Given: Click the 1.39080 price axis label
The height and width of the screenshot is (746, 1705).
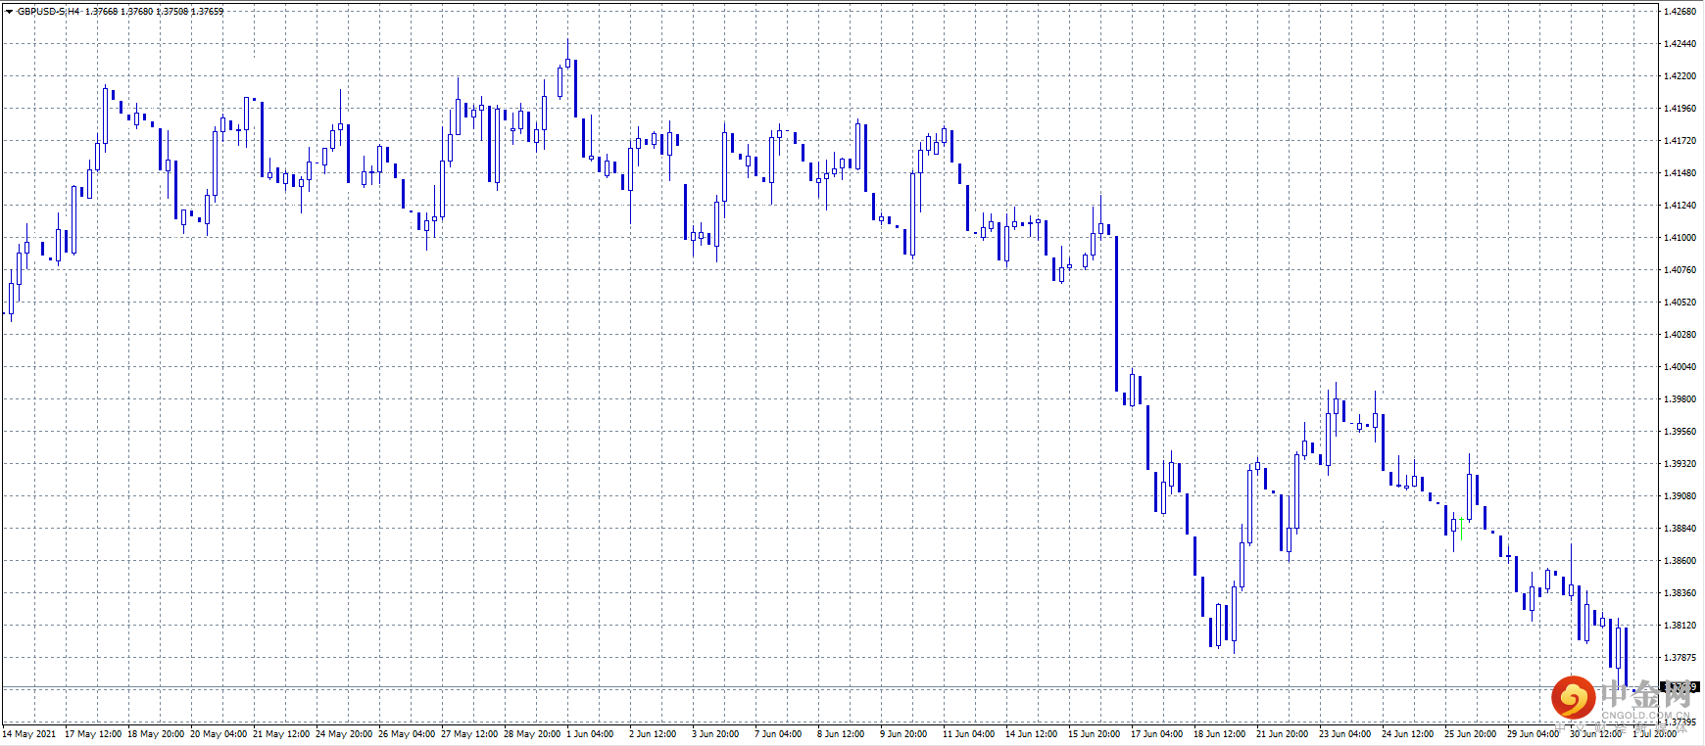Looking at the screenshot, I should pyautogui.click(x=1680, y=496).
